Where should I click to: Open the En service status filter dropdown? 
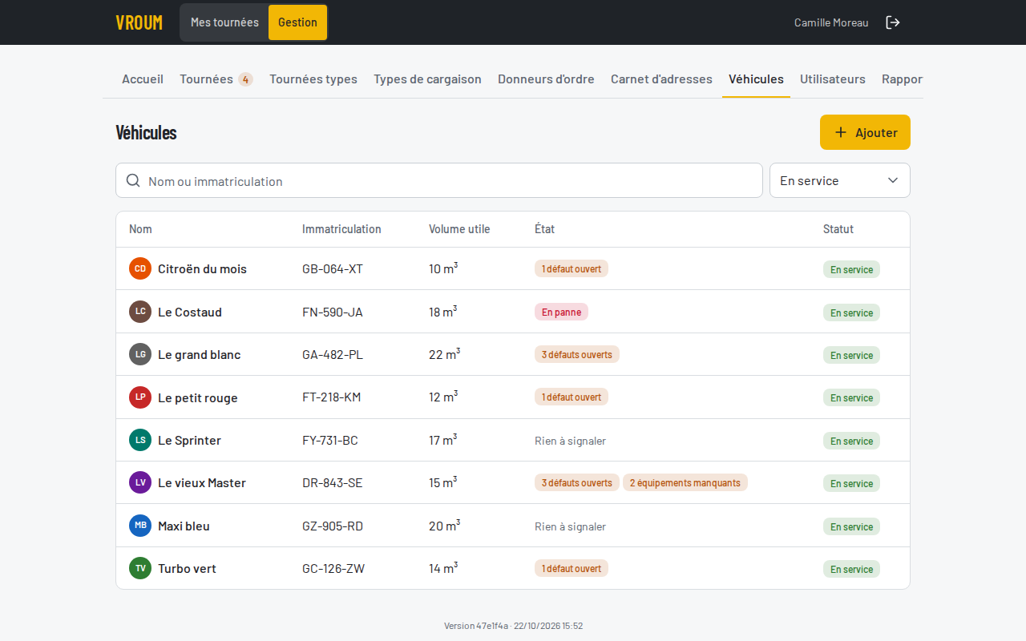839,180
